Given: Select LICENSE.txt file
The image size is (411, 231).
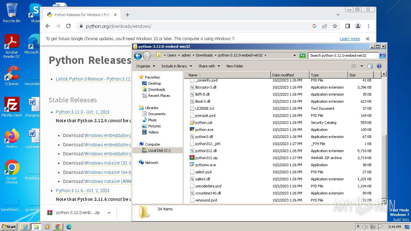Looking at the screenshot, I should click(205, 108).
